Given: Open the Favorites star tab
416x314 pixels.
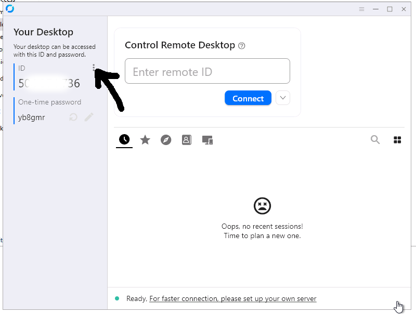Looking at the screenshot, I should 145,139.
